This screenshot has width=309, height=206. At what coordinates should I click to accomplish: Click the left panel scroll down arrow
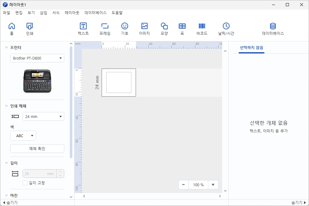[x=71, y=197]
